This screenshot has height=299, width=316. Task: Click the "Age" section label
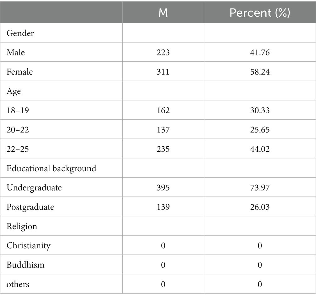(14, 91)
